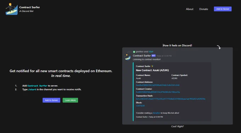Click the 'Cool! Right?' caption below preview
241x133 pixels.
click(177, 126)
